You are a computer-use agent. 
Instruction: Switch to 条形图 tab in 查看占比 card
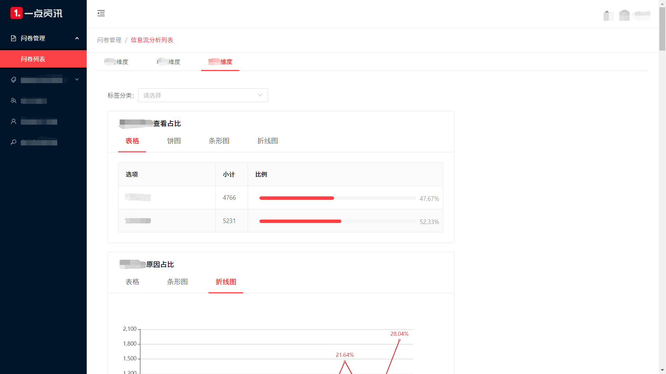click(219, 141)
